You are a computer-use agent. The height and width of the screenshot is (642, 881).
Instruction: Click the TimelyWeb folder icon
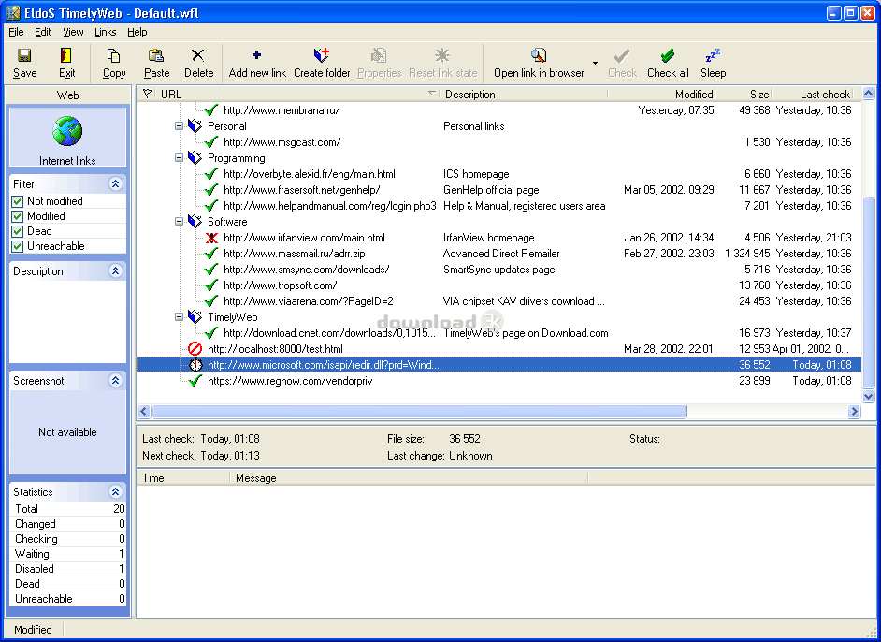click(x=195, y=317)
